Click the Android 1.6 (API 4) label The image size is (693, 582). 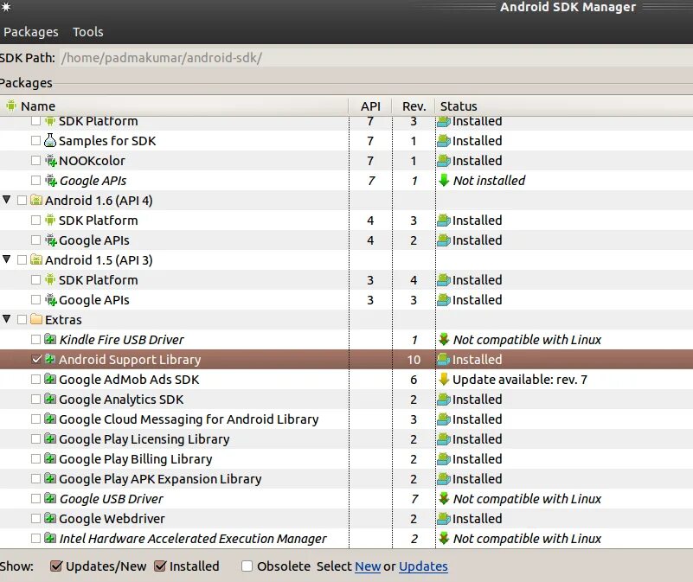pyautogui.click(x=99, y=200)
